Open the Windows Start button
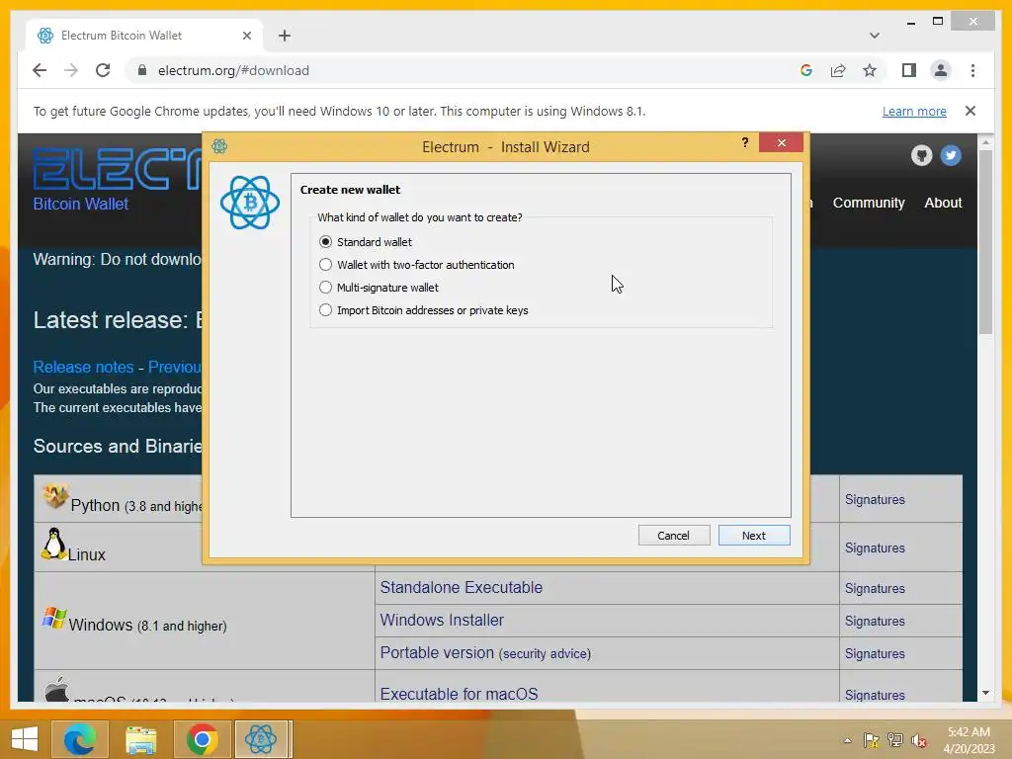This screenshot has width=1012, height=759. coord(24,739)
